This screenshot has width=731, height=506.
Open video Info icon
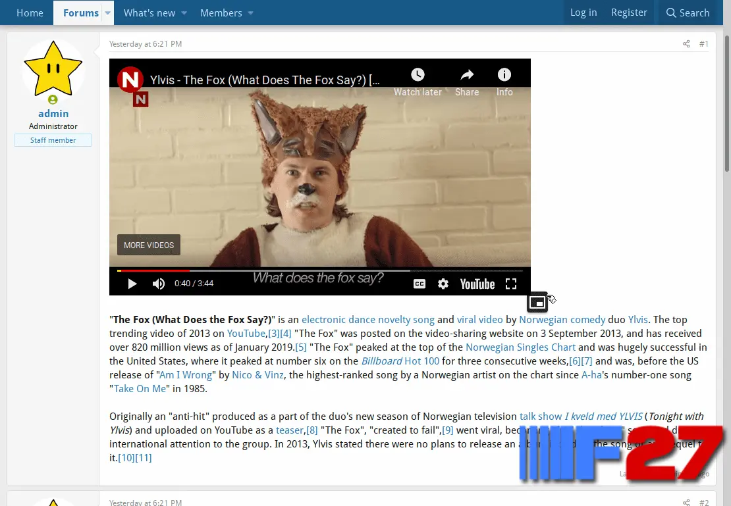504,75
